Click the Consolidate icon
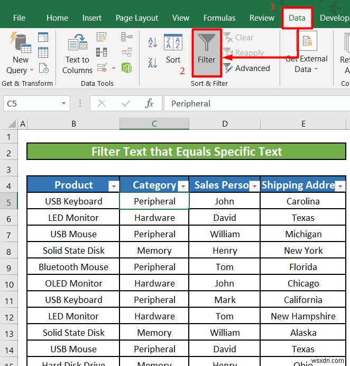Image resolution: width=350 pixels, height=366 pixels. pyautogui.click(x=127, y=37)
